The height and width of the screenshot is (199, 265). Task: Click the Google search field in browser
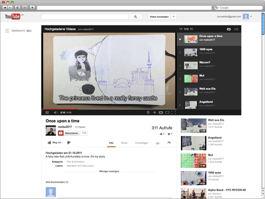pyautogui.click(x=238, y=8)
